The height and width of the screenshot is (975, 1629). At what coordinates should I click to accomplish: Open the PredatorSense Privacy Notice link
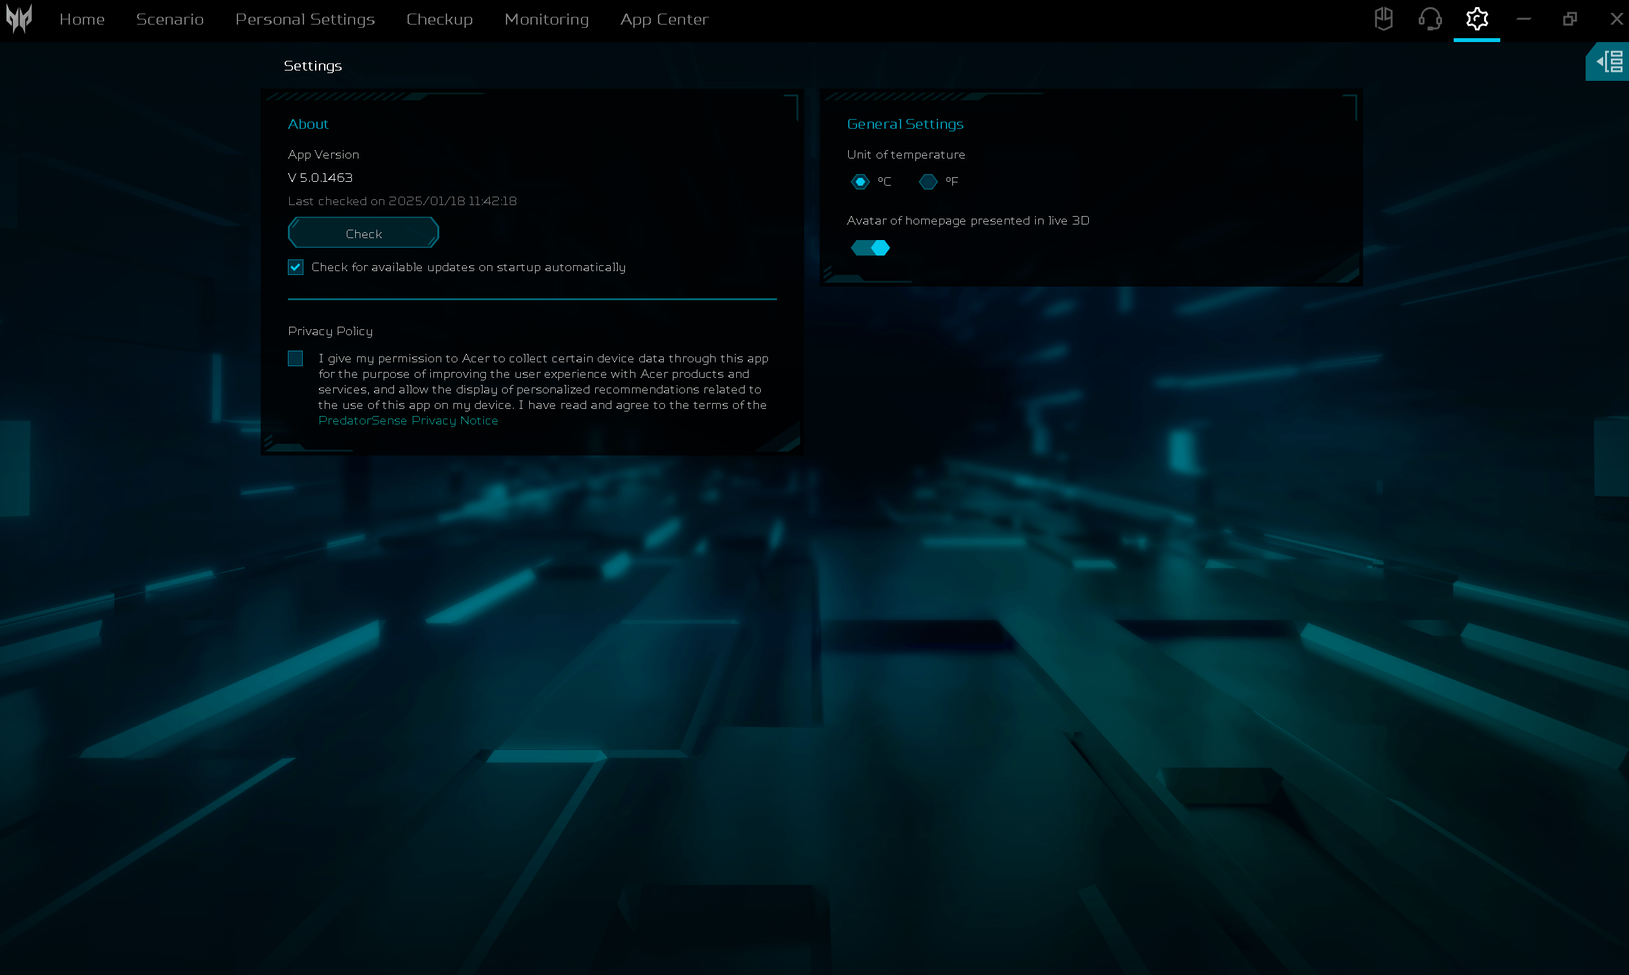point(408,421)
